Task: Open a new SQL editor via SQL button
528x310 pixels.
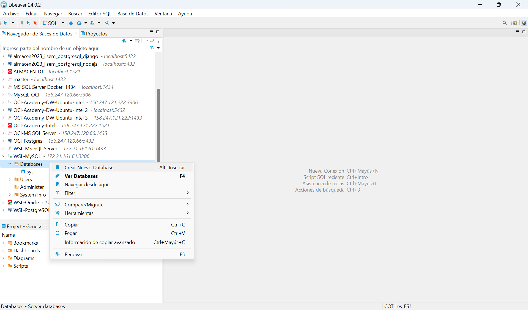Action: pyautogui.click(x=50, y=23)
